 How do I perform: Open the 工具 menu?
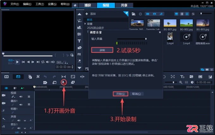click(40, 4)
